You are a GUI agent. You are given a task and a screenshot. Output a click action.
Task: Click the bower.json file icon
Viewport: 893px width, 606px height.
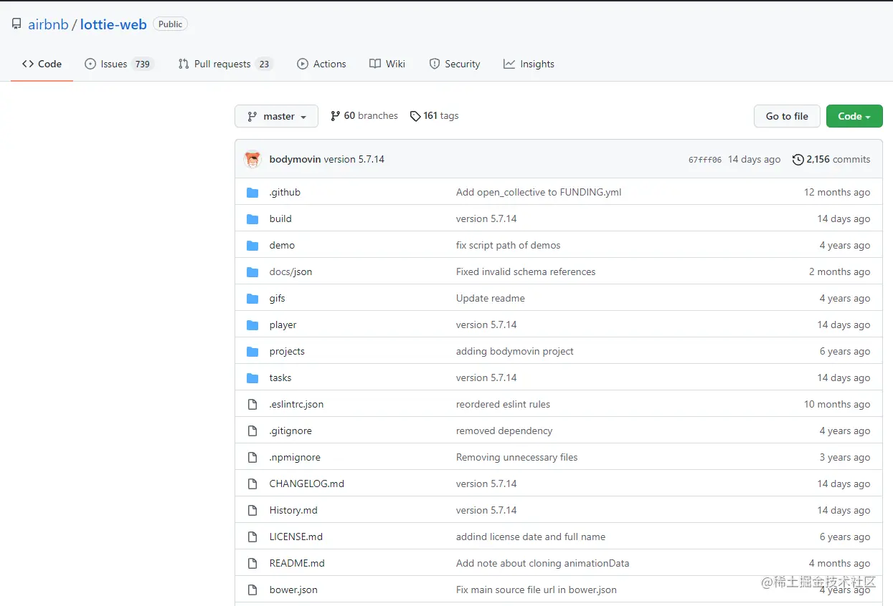(252, 590)
